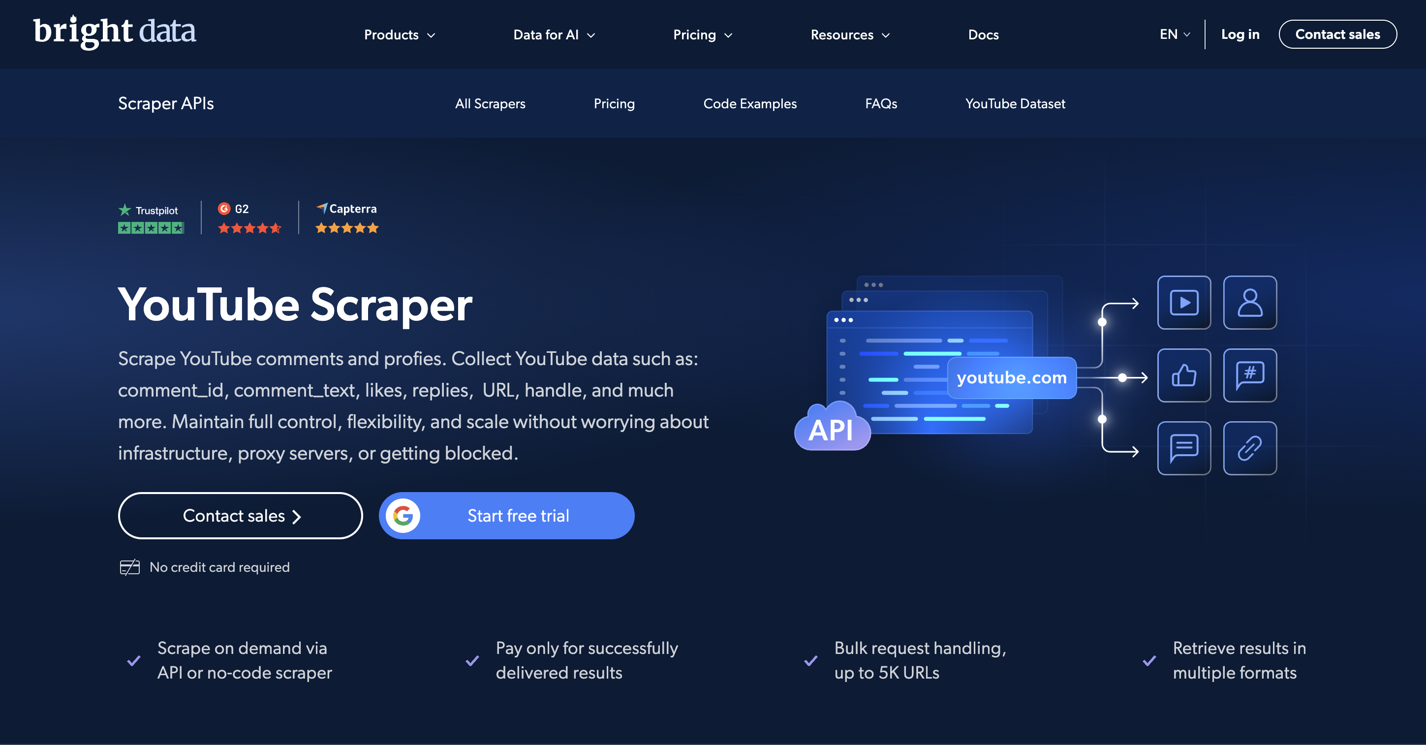1426x745 pixels.
Task: Click the link chain icon tile
Action: [1249, 448]
